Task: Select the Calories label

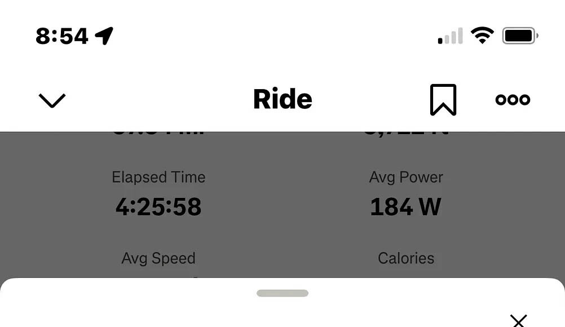Action: point(406,258)
